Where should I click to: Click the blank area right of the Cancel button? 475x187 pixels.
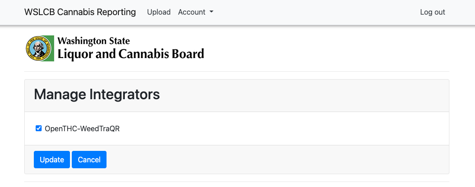point(274,160)
